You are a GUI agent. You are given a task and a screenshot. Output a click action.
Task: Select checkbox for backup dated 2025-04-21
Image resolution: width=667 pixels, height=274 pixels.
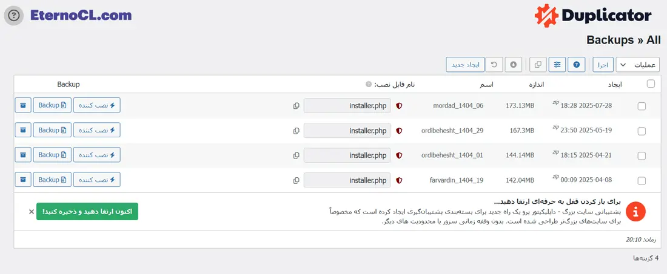coord(642,156)
